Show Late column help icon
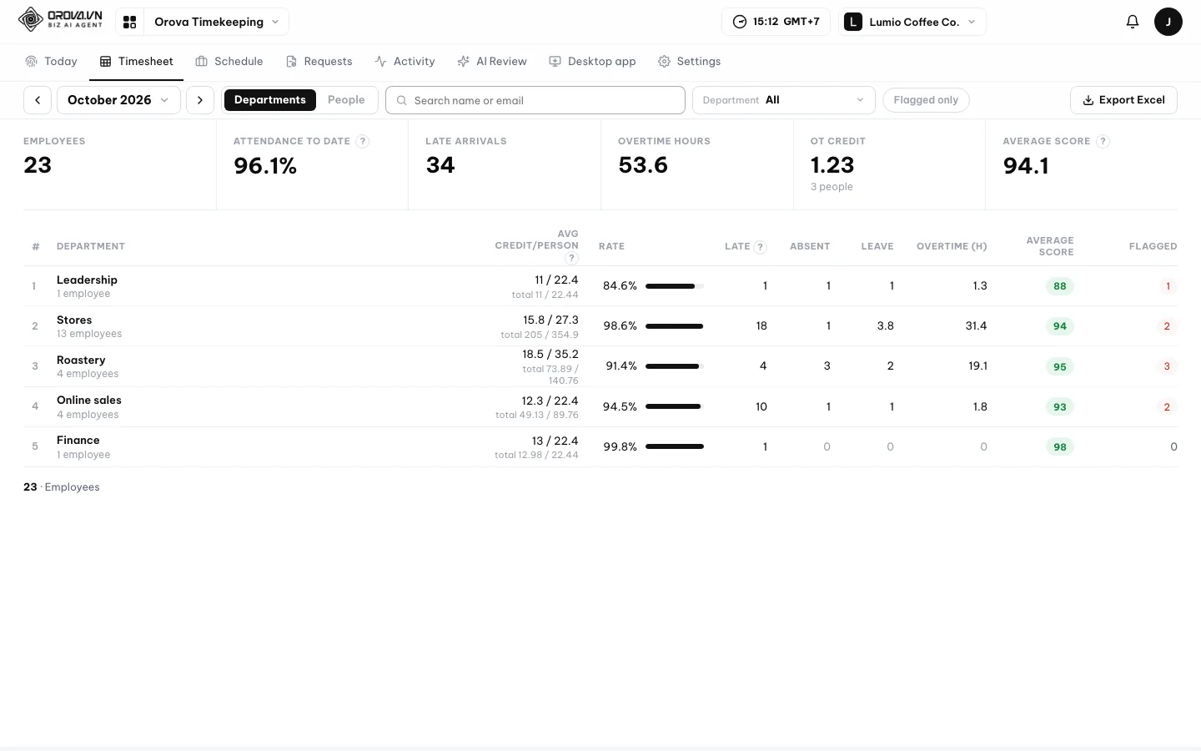The width and height of the screenshot is (1201, 751). pyautogui.click(x=760, y=247)
